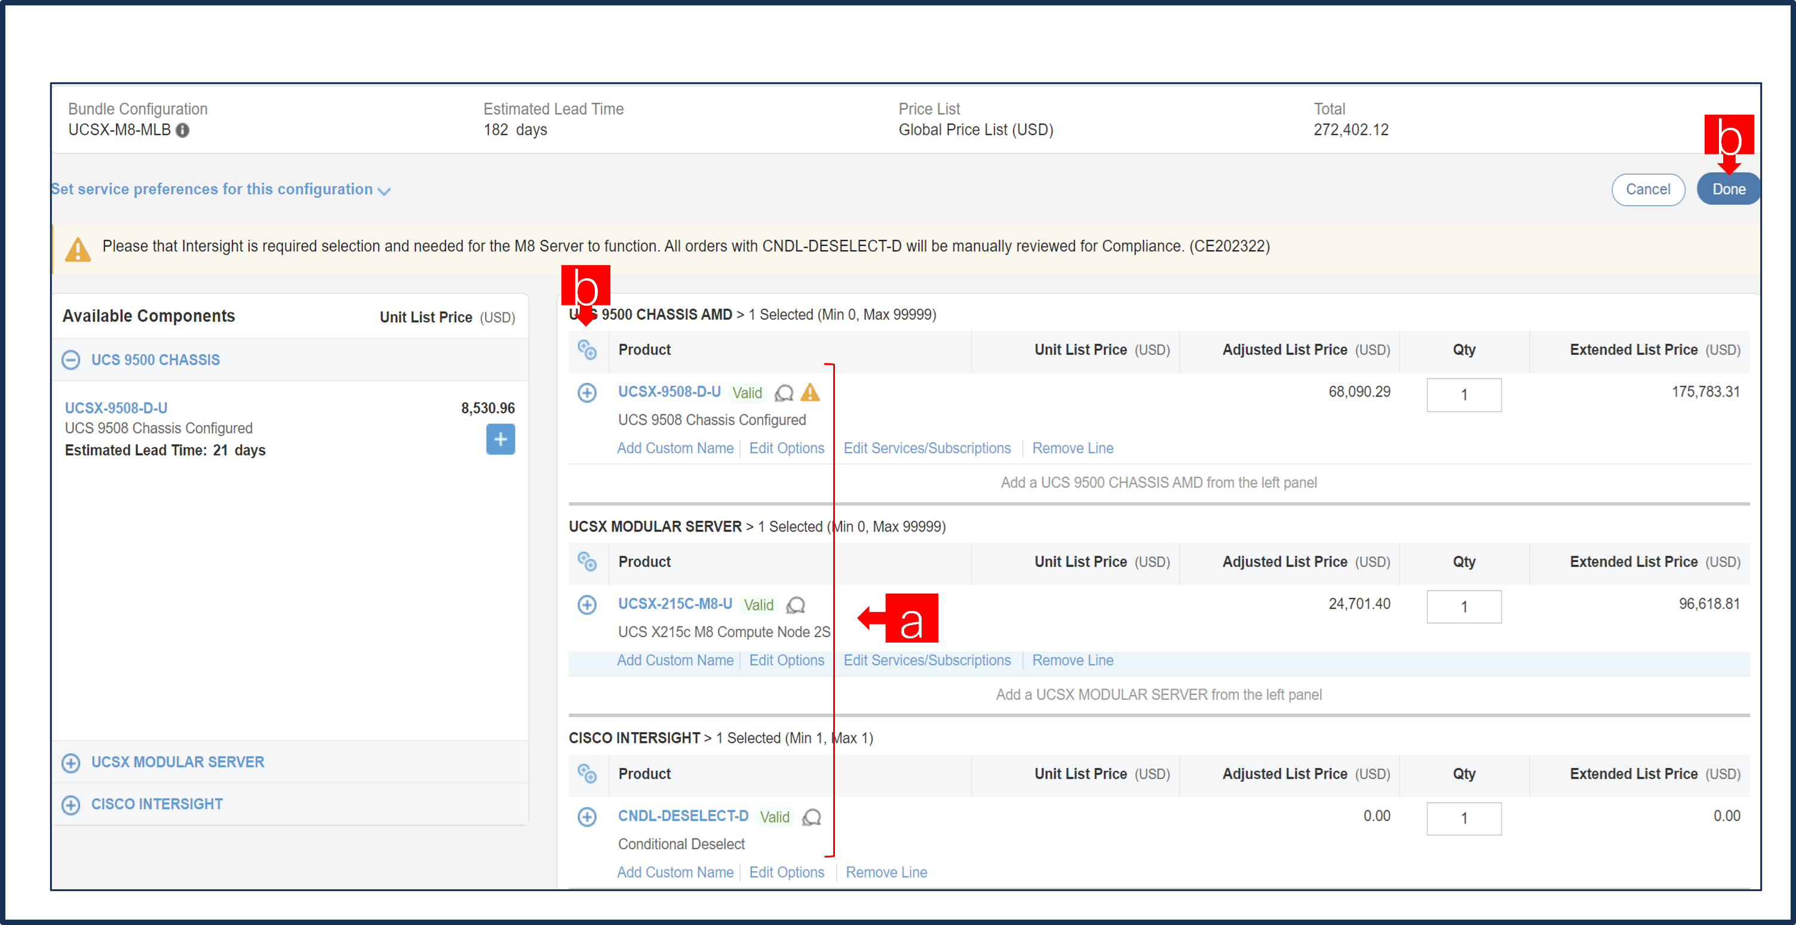Click expand-all icon in CISCO INTERSIGHT table header

tap(587, 774)
